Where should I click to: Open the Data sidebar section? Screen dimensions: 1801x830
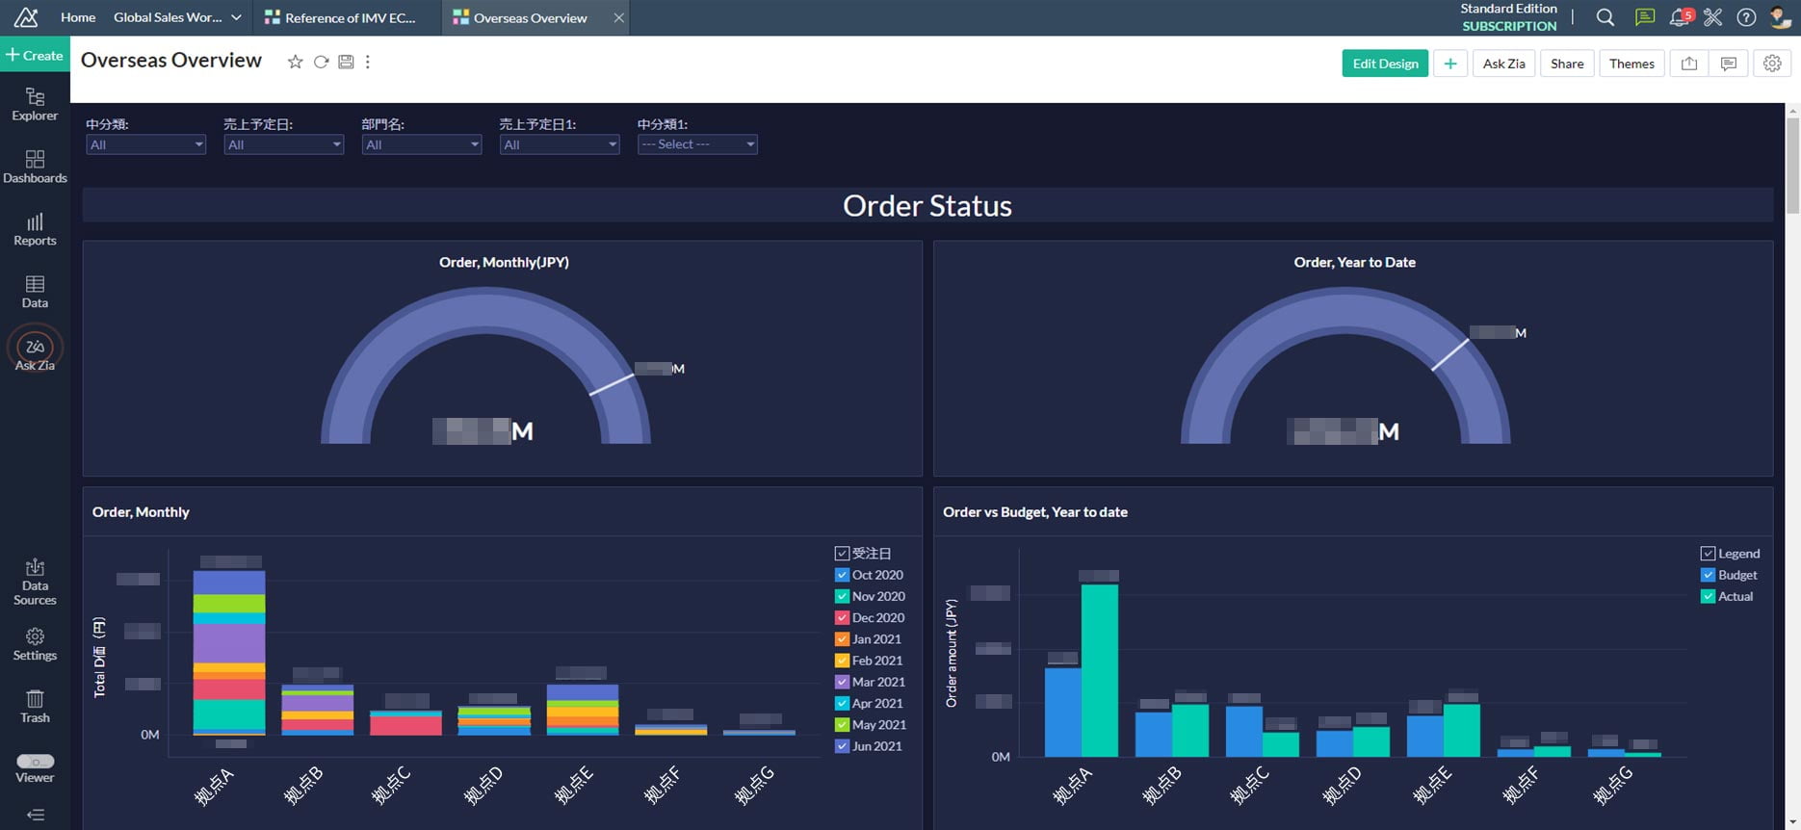(35, 292)
